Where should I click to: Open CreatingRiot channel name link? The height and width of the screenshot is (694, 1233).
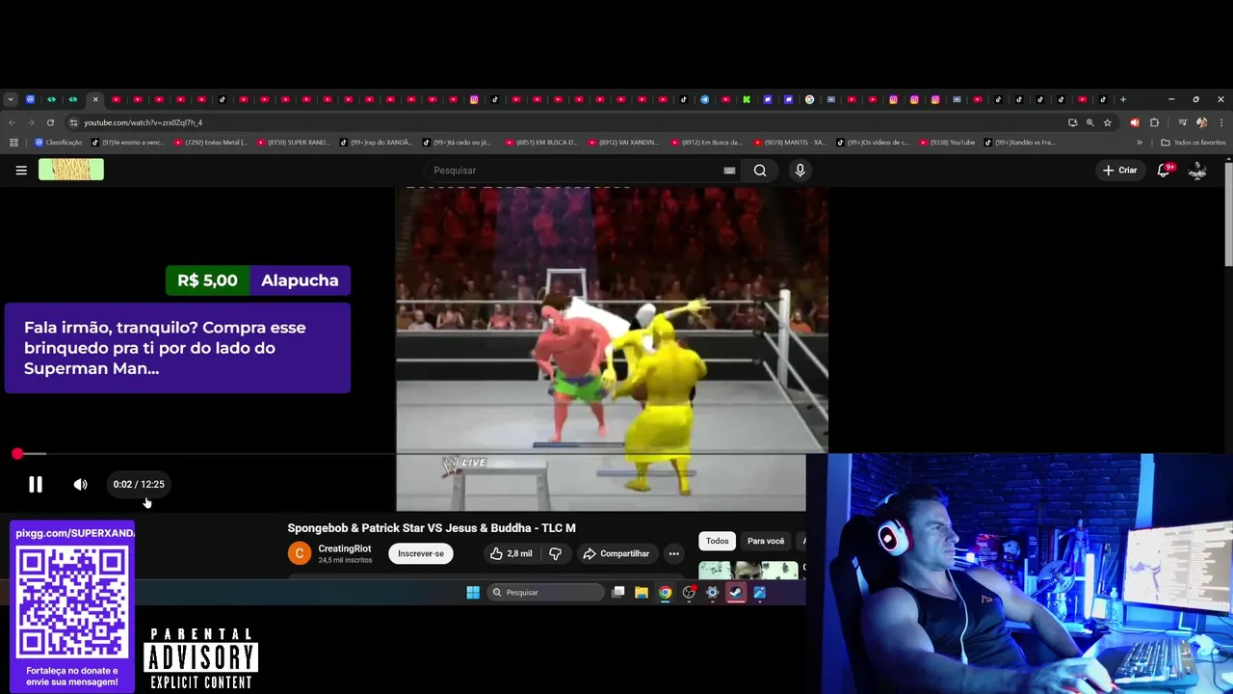coord(344,548)
